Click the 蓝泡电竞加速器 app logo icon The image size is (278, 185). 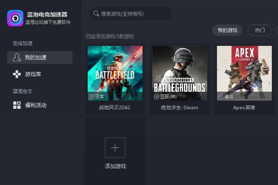[x=15, y=18]
